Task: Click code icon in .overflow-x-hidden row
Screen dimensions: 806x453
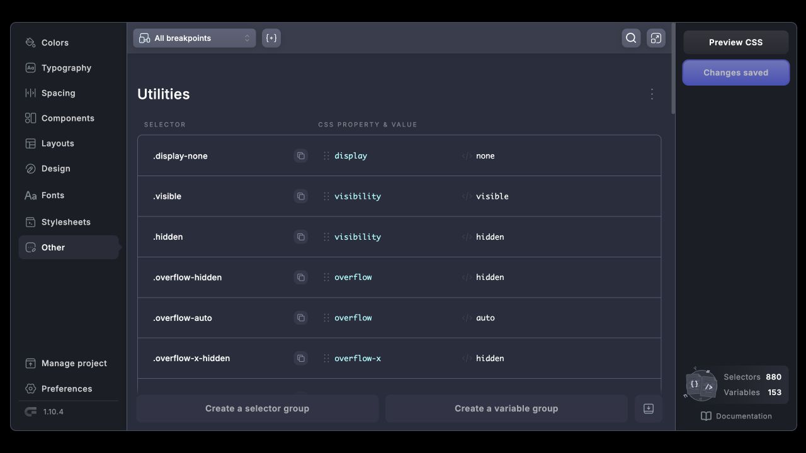Action: point(467,358)
